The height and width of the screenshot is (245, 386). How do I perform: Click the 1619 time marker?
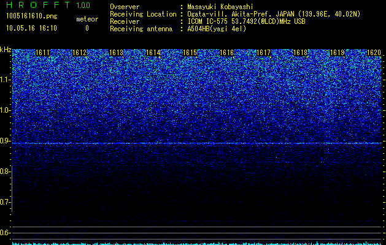coord(337,53)
